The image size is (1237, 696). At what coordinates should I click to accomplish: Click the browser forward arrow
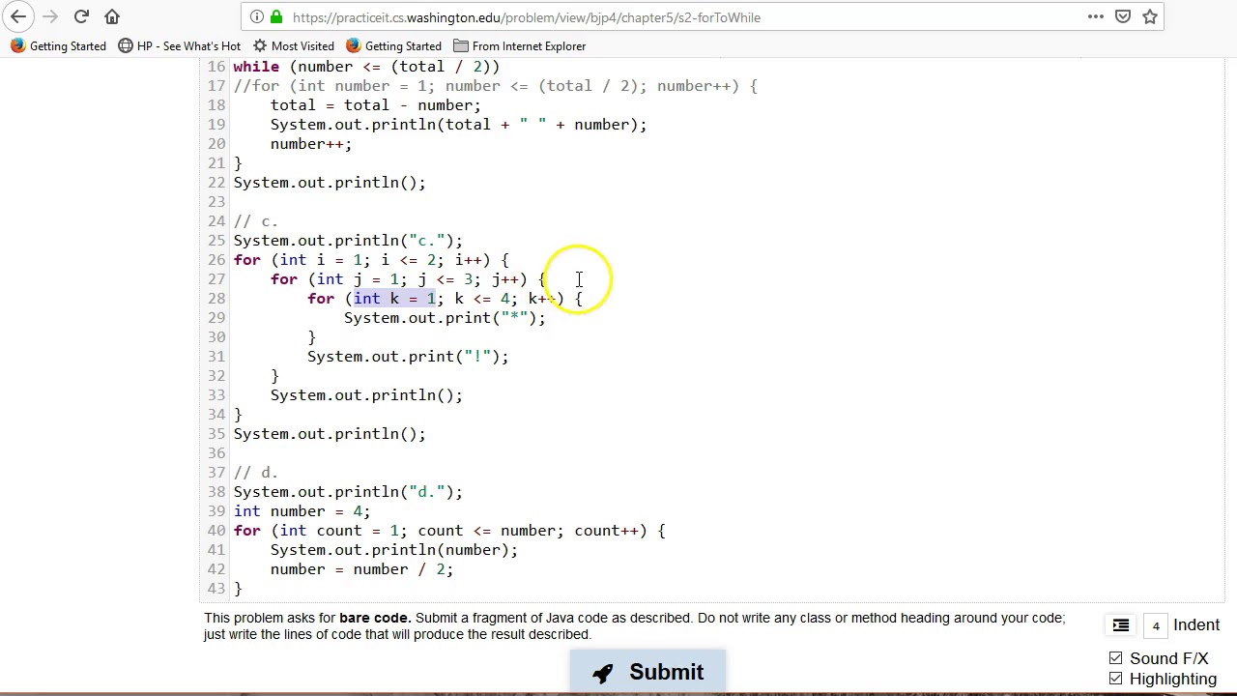coord(50,16)
